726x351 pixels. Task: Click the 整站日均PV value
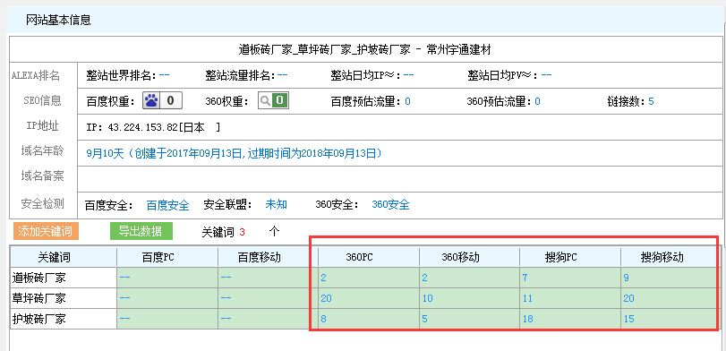[x=546, y=75]
